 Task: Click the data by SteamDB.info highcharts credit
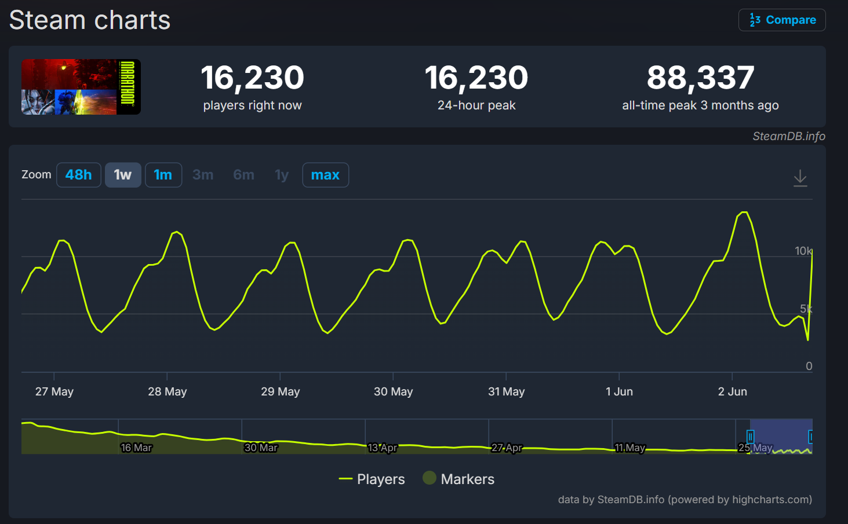click(685, 500)
